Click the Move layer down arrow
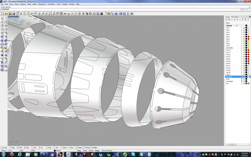 pyautogui.click(x=237, y=19)
